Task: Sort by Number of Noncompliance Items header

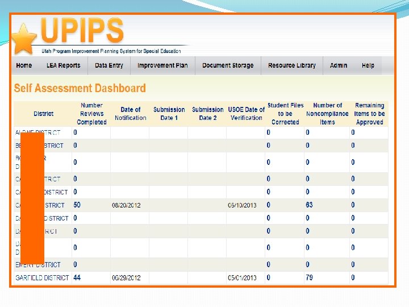Action: [x=327, y=114]
